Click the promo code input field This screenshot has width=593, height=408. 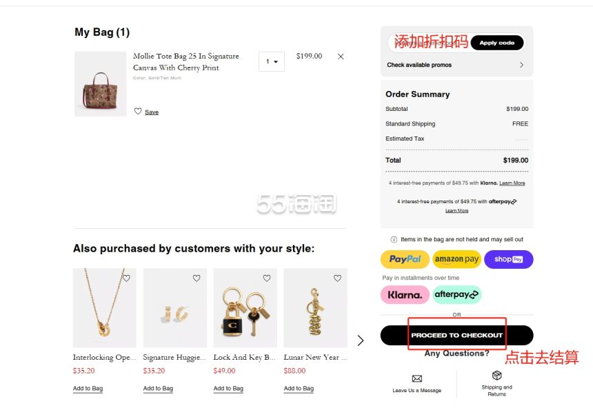click(x=430, y=43)
